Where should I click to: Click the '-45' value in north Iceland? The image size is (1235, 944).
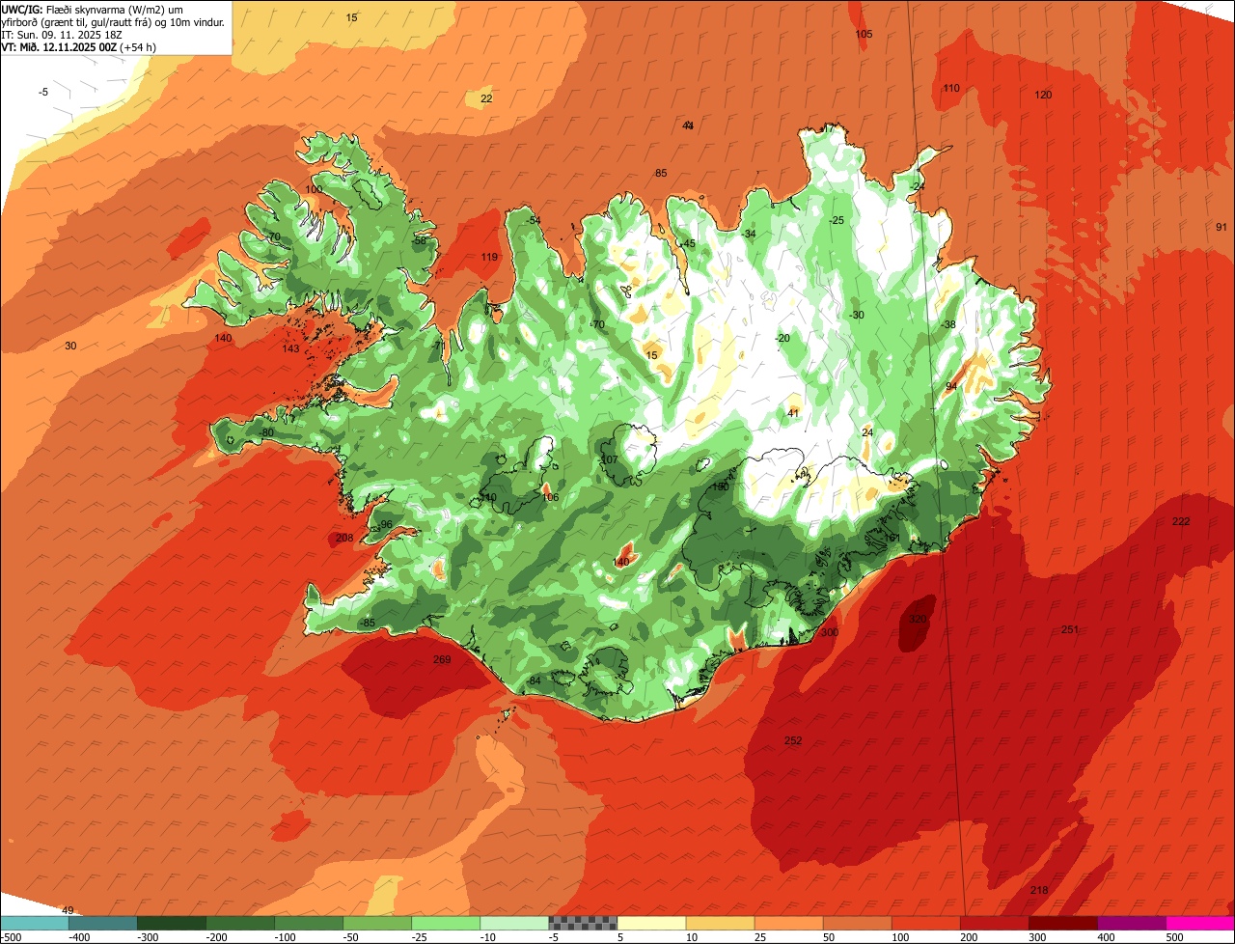click(688, 244)
